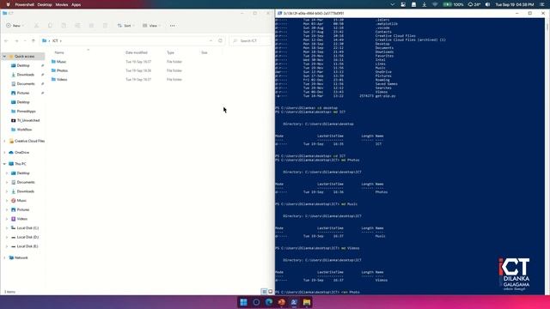Sort files by the Name column header
Screen dimensions: 550x309
[59, 52]
